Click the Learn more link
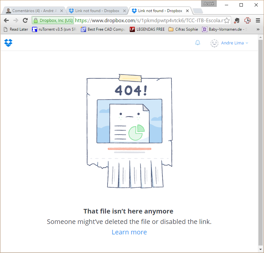This screenshot has width=264, height=253. [x=129, y=232]
